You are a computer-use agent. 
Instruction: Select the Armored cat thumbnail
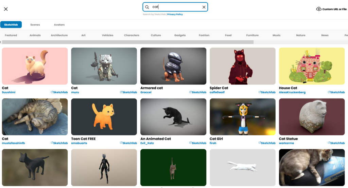pyautogui.click(x=173, y=66)
